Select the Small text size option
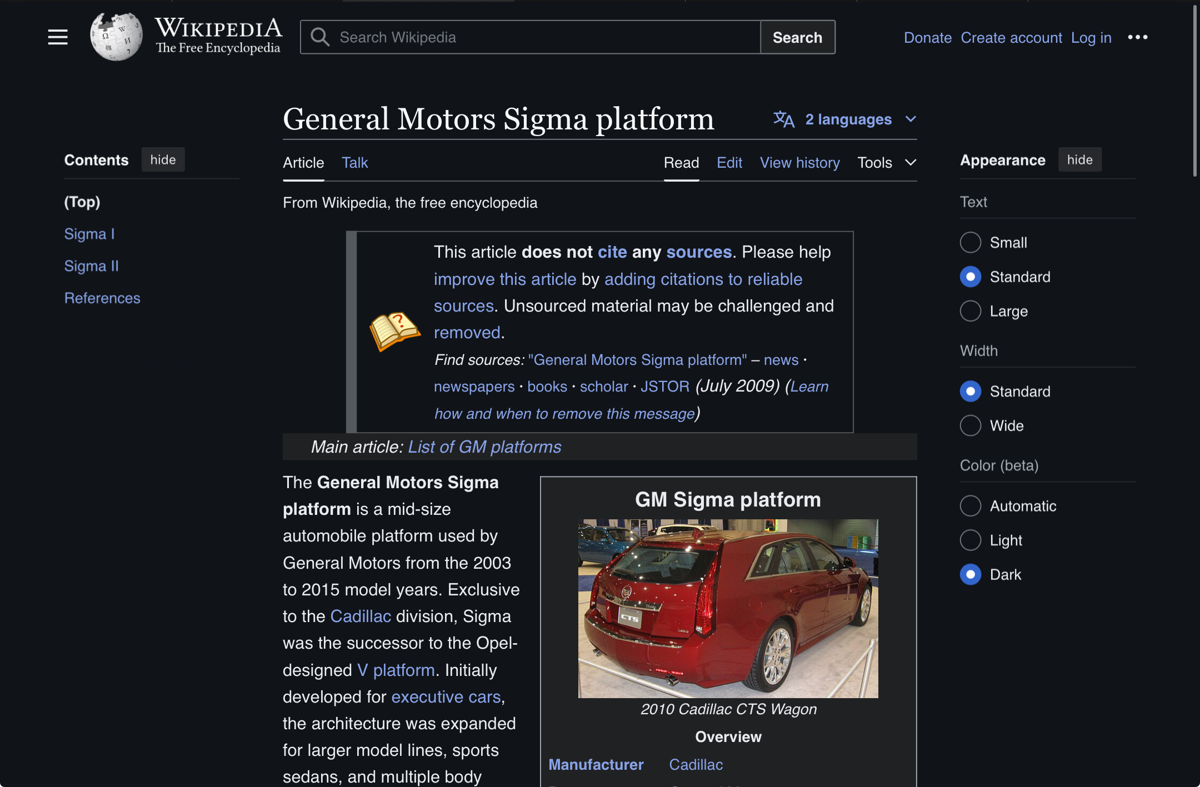This screenshot has width=1200, height=787. [971, 242]
